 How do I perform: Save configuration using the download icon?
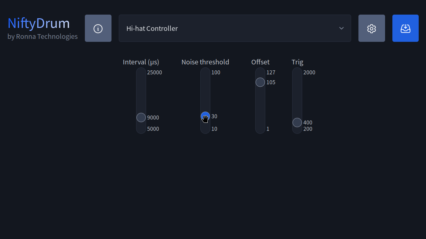[x=405, y=28]
